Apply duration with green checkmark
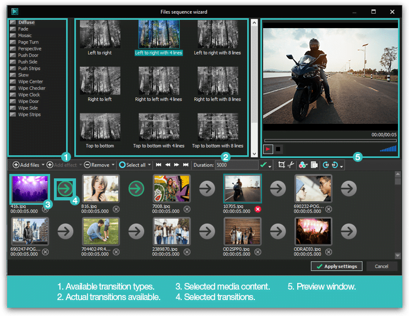This screenshot has height=316, width=409. click(x=264, y=165)
